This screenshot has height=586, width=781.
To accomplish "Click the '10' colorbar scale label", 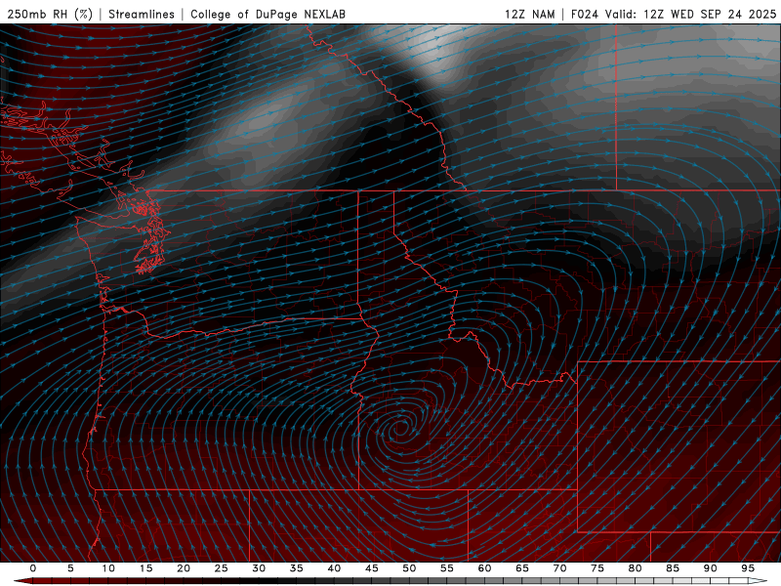I will pyautogui.click(x=108, y=568).
